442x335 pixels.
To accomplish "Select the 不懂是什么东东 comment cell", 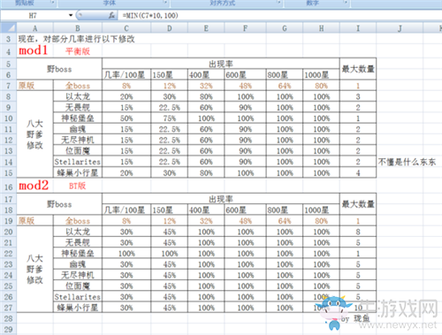I will pos(407,162).
